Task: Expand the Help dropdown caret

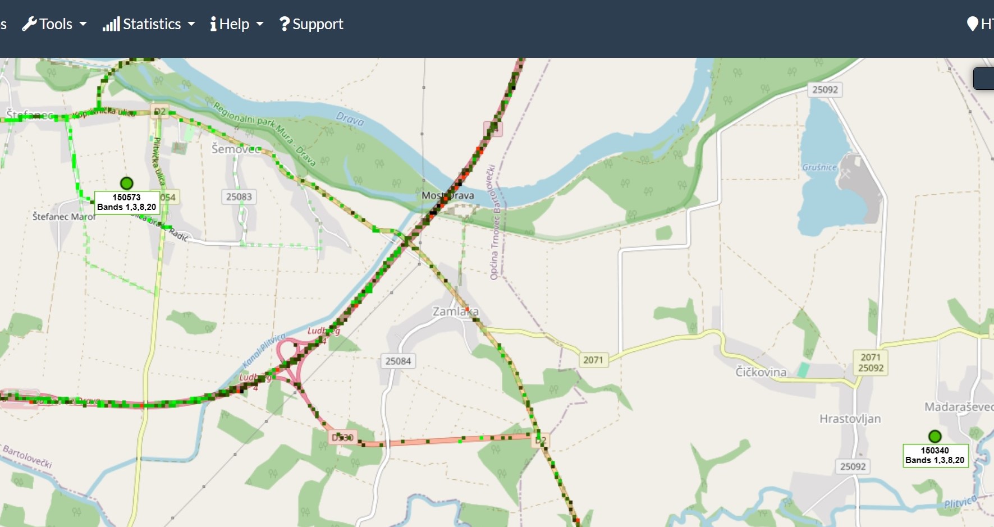Action: pos(260,24)
